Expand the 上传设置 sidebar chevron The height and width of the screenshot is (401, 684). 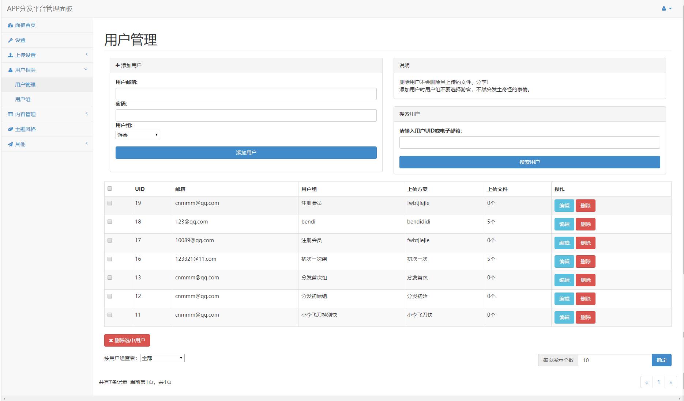(87, 54)
